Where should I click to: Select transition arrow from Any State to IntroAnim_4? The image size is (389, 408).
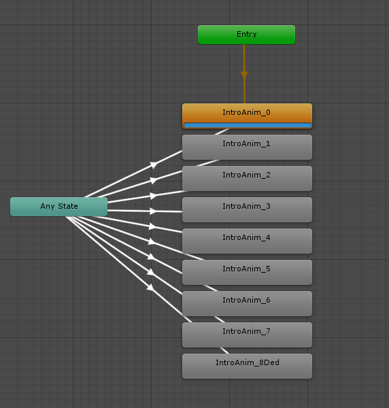(x=153, y=226)
